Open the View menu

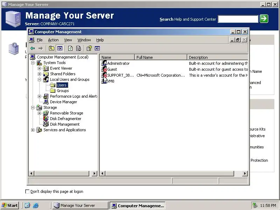coord(68,40)
